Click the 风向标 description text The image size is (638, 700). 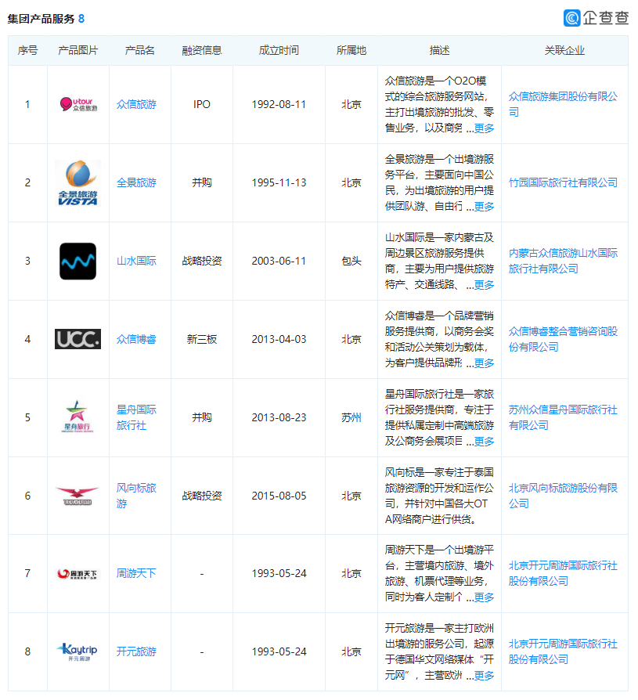click(x=439, y=496)
